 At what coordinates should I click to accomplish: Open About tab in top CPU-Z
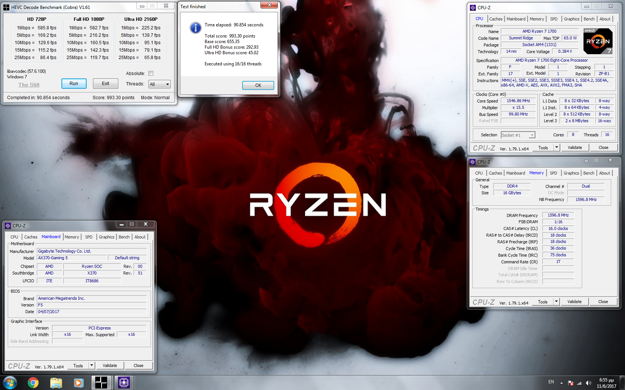click(x=605, y=19)
